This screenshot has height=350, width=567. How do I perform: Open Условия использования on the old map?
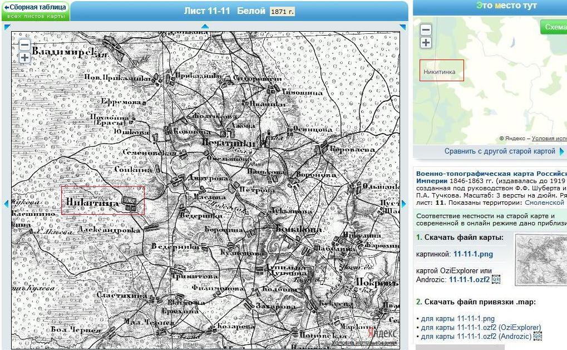pyautogui.click(x=364, y=342)
